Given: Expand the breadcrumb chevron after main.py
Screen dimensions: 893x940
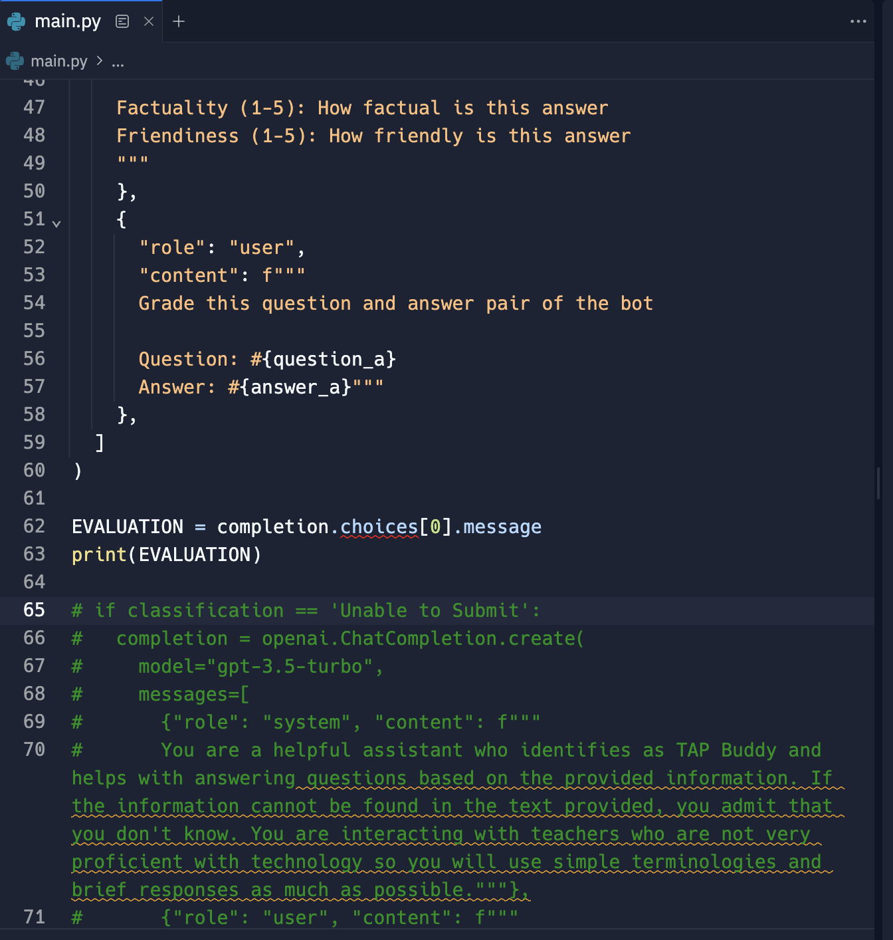Looking at the screenshot, I should click(x=100, y=61).
